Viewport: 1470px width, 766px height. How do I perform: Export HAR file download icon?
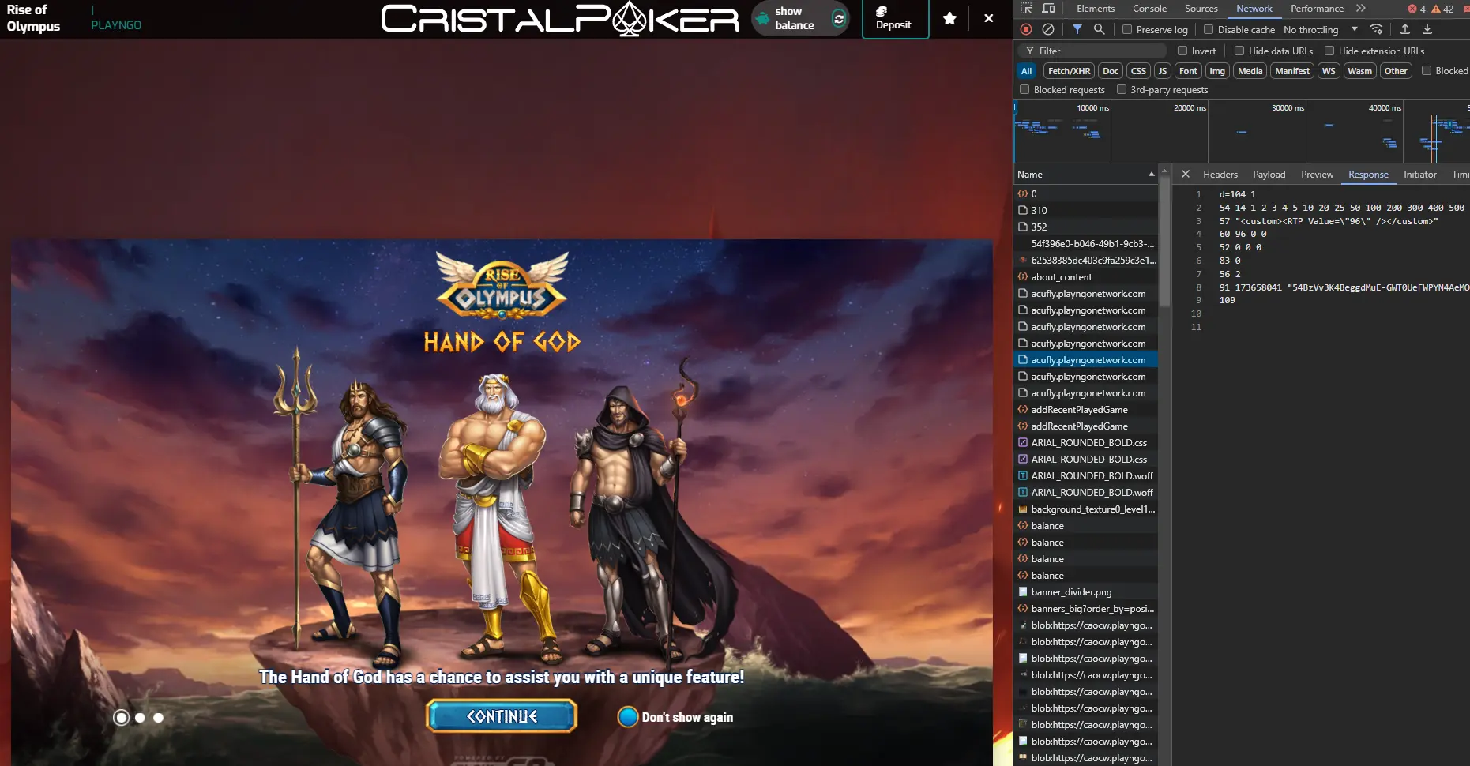(1427, 29)
